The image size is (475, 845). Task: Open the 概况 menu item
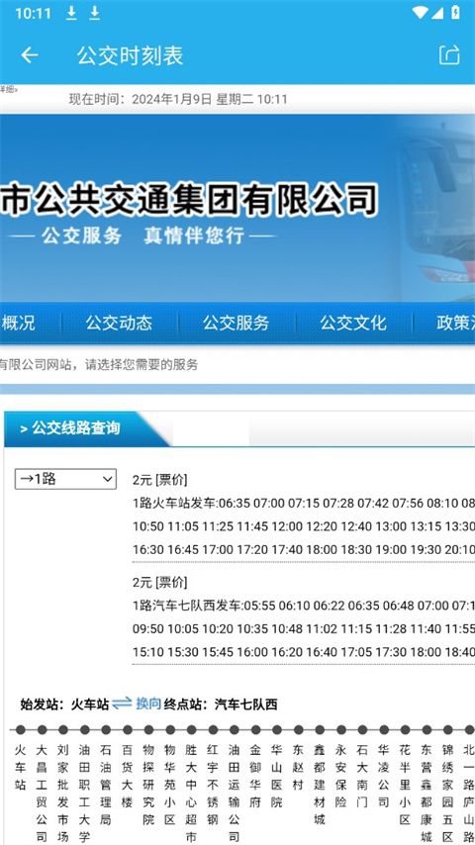[x=19, y=323]
